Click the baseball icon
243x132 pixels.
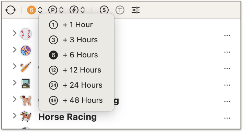(26, 34)
